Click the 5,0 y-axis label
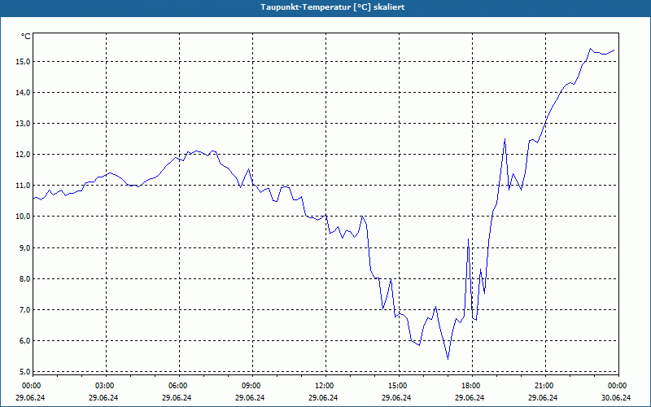Viewport: 651px width, 407px height. (x=24, y=371)
